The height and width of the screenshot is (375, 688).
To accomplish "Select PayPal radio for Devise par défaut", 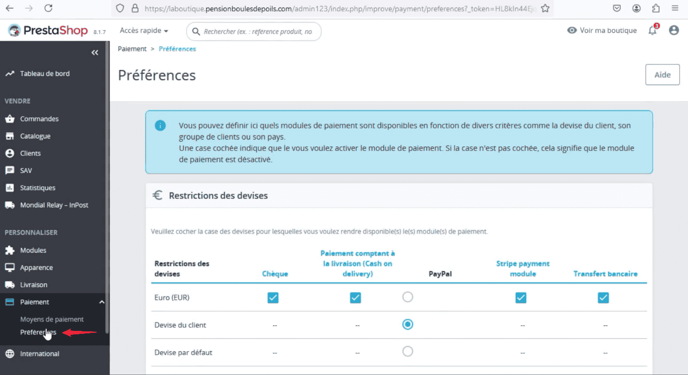I will click(408, 352).
